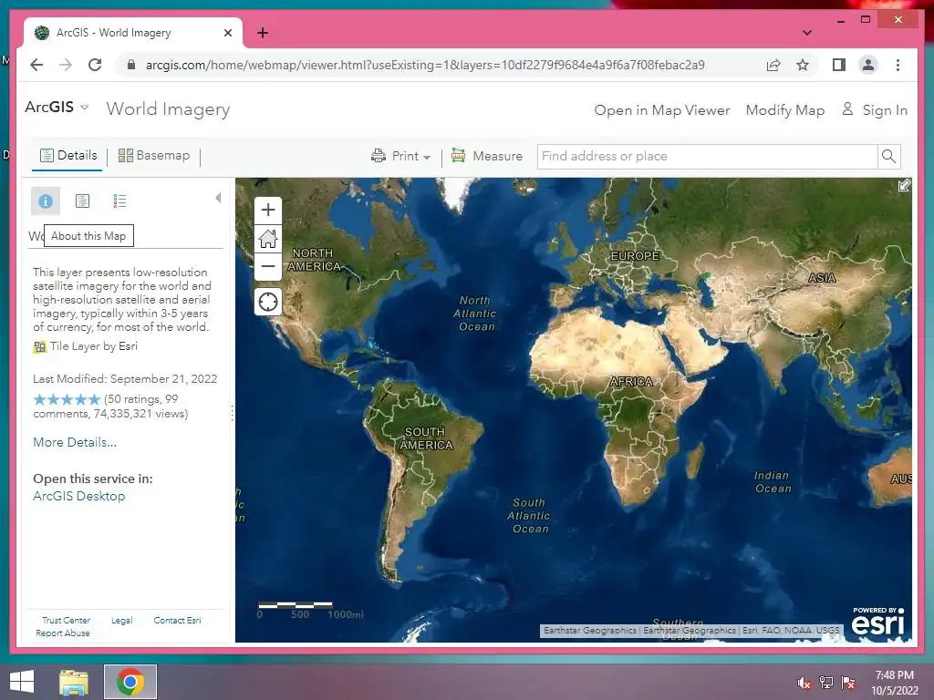Find my location on the map
This screenshot has width=934, height=700.
268,302
